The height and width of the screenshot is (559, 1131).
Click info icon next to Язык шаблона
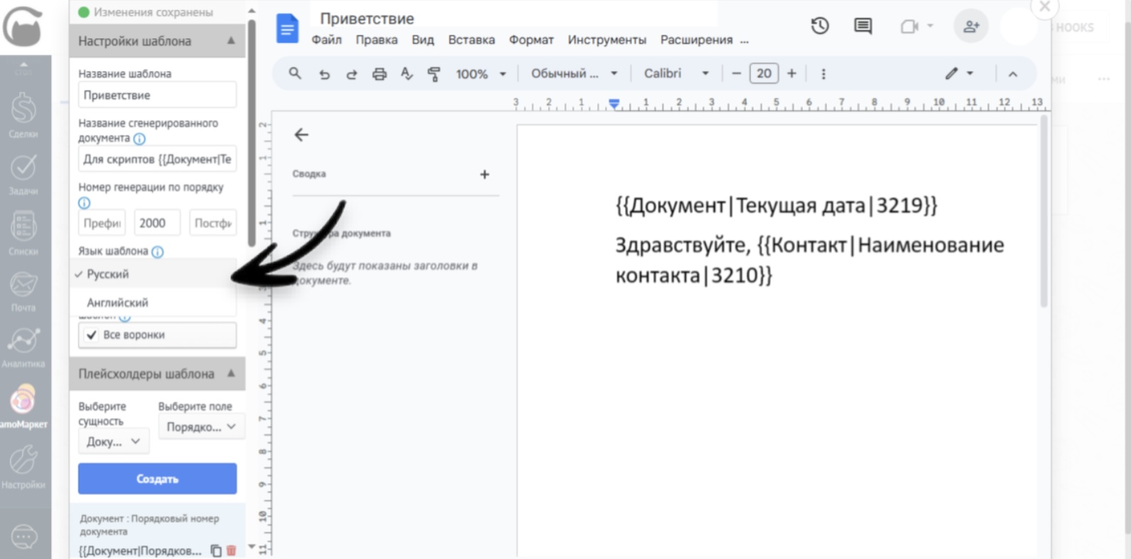point(158,251)
